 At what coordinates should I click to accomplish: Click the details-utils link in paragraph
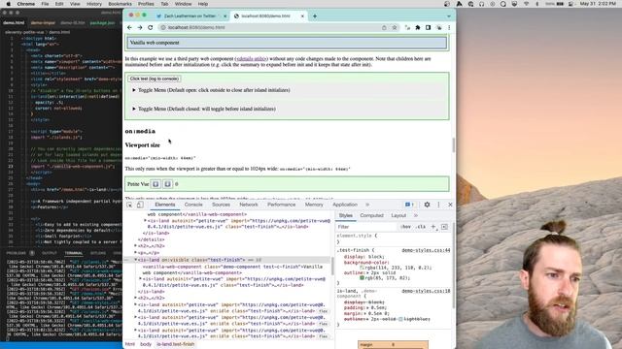(x=252, y=59)
